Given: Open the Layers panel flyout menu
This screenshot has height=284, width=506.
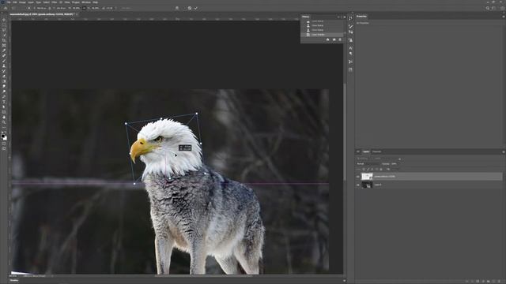Looking at the screenshot, I should 504,151.
